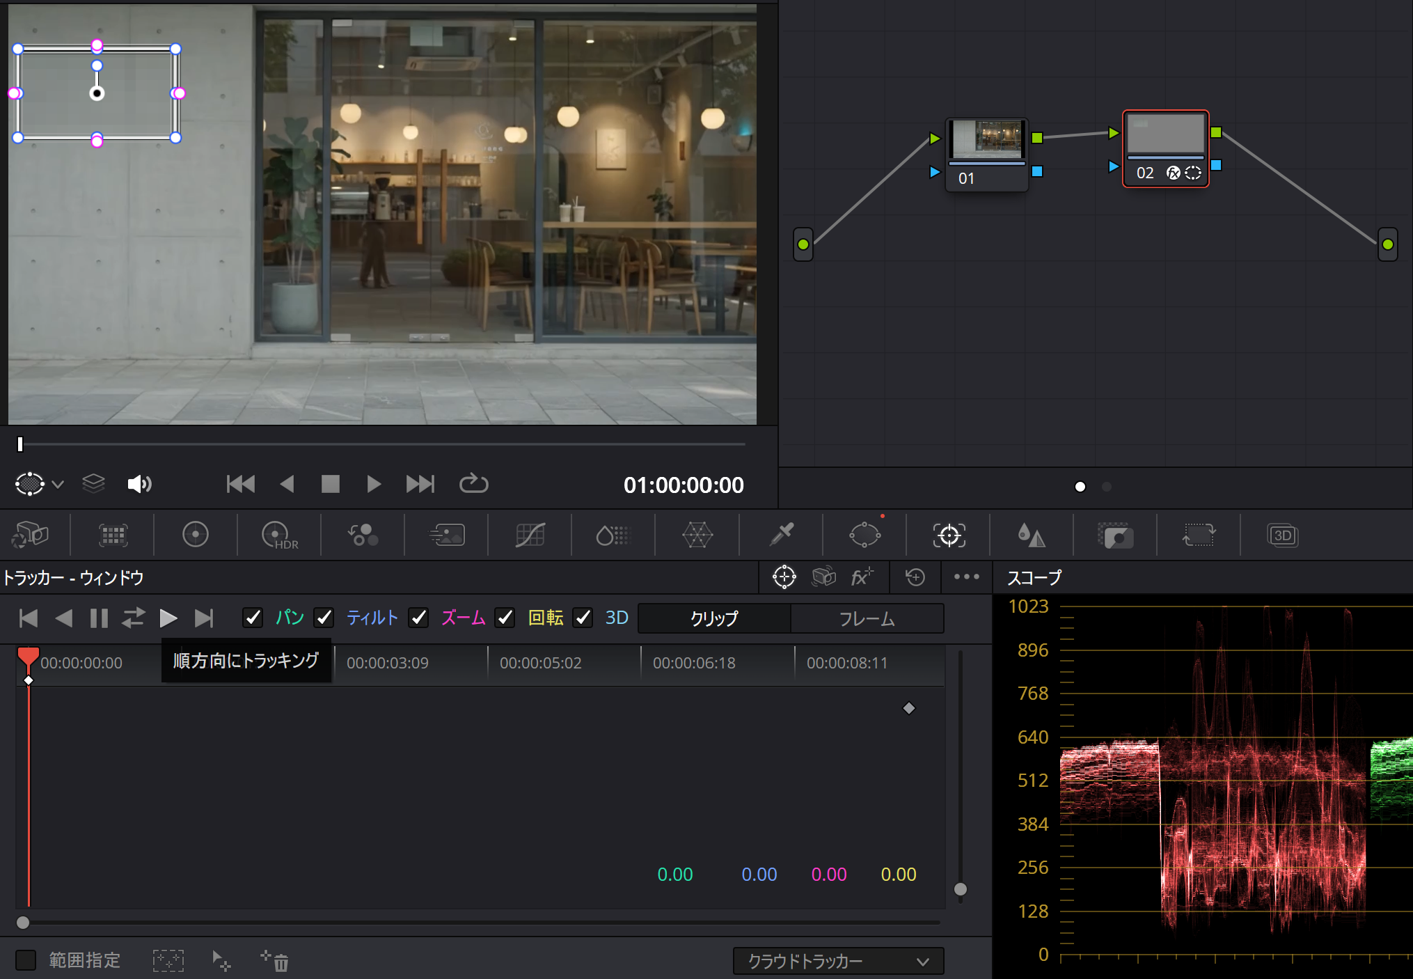
Task: Open the Curves palette
Action: pos(530,535)
